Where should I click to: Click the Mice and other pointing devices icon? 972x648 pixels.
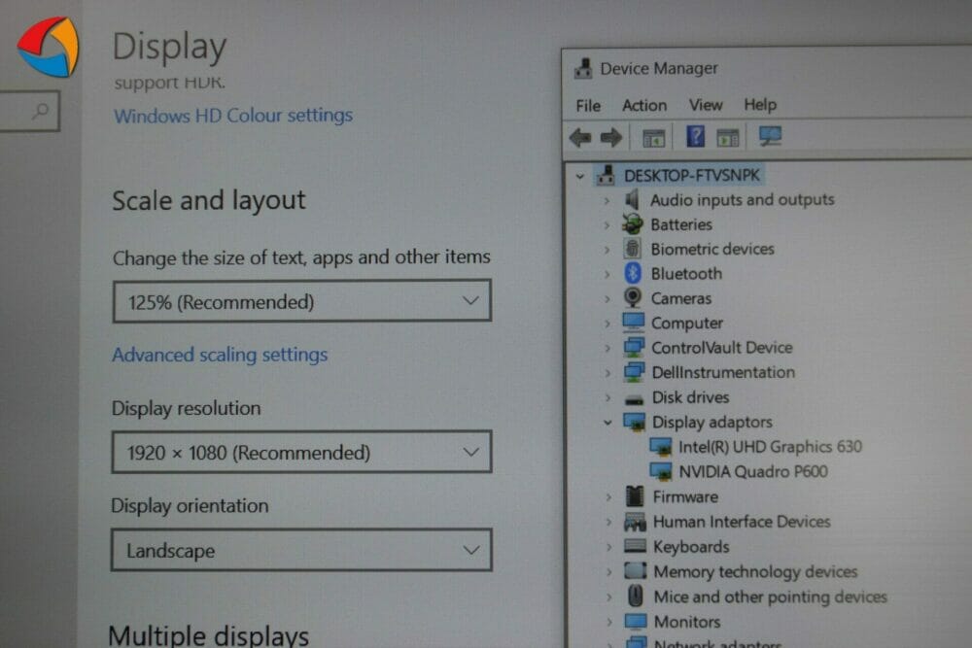pyautogui.click(x=636, y=596)
